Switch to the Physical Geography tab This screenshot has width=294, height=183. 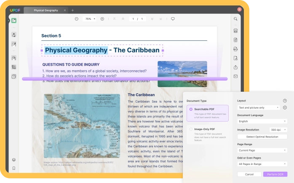(x=45, y=10)
